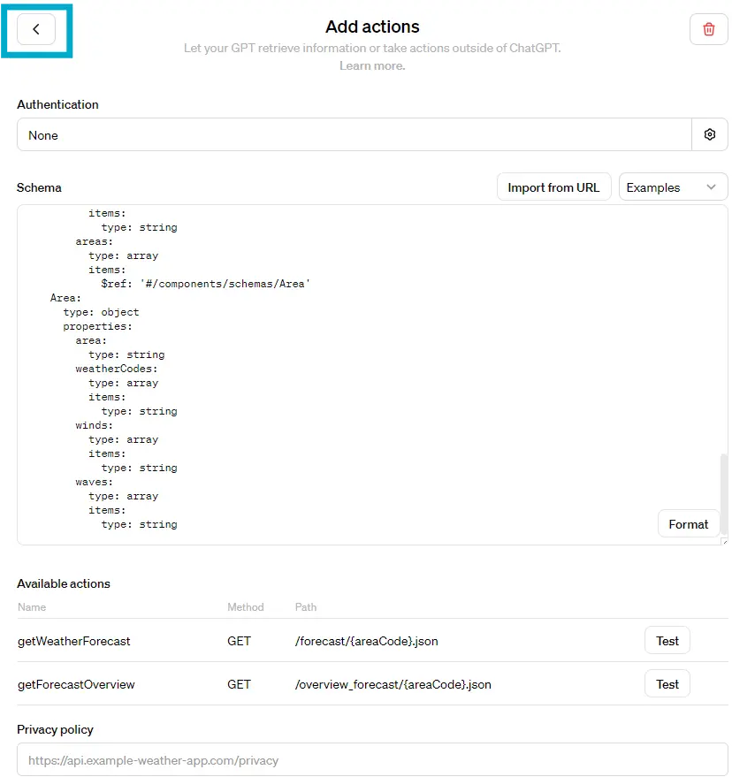732x777 pixels.
Task: Expand the Examples dropdown
Action: point(673,187)
